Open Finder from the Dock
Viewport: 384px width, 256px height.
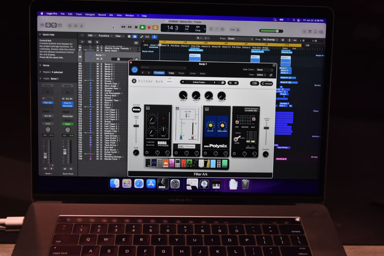(x=115, y=183)
